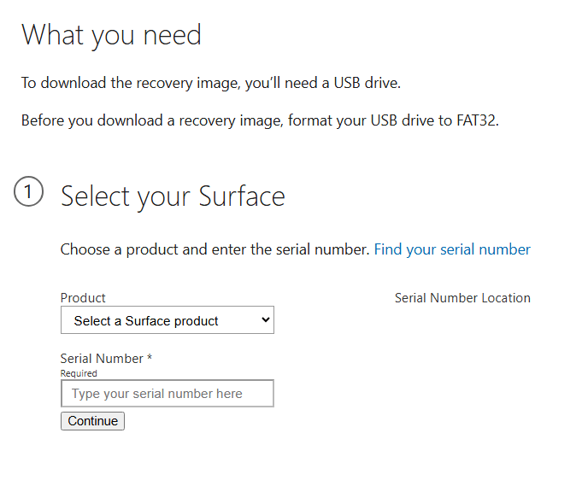
Task: Click the 'Required' hint text
Action: [79, 373]
